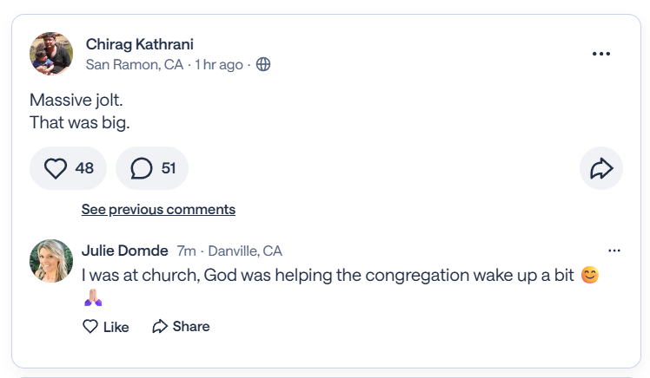Click the Julie Domde name link
Screen dimensions: 650x378
coord(125,251)
